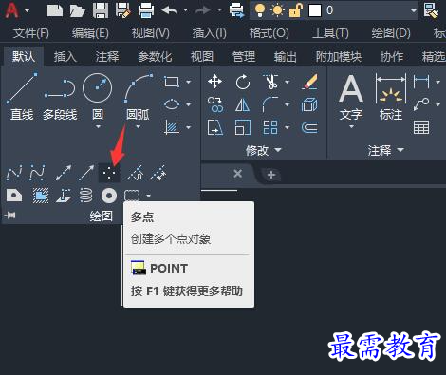
Task: Select the Measure points tool
Action: pyautogui.click(x=158, y=173)
